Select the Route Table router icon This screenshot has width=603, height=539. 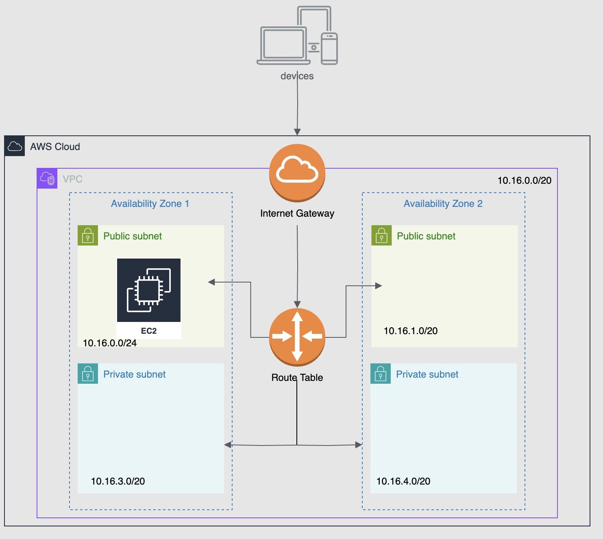pyautogui.click(x=297, y=337)
